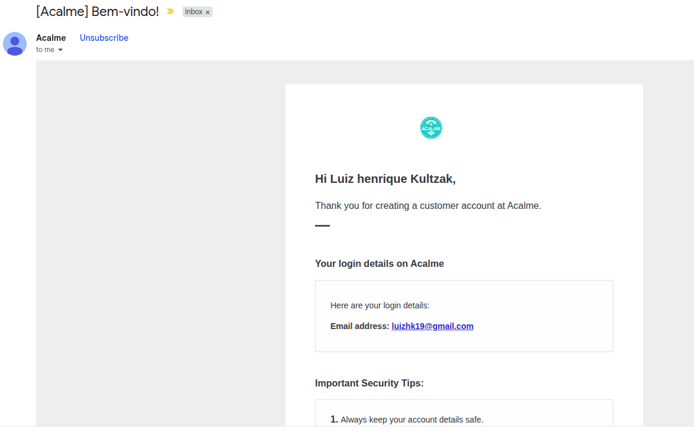
Task: Click the "Important Security Tips:" heading
Action: 369,384
